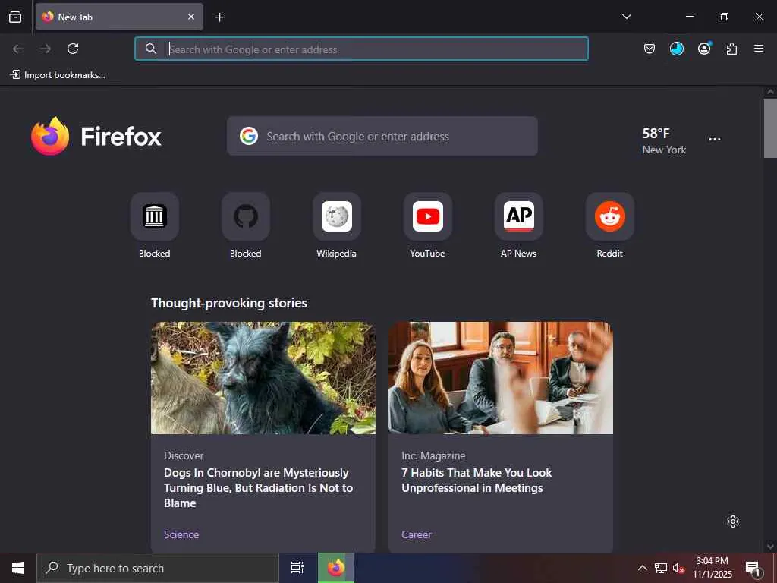Click scrollbar down arrow

770,547
